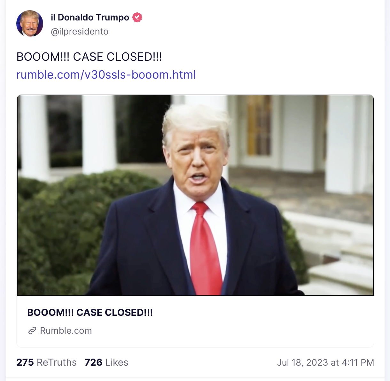Open the Jul 18, 2023 at 4:11 PM timestamp
390x381 pixels.
coord(325,362)
